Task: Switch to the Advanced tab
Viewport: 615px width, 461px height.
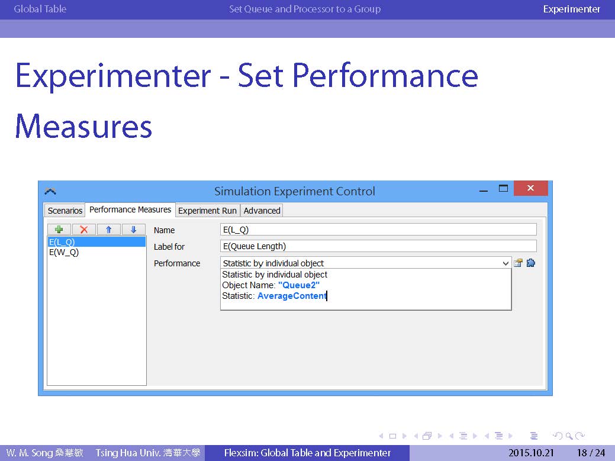Action: coord(262,211)
